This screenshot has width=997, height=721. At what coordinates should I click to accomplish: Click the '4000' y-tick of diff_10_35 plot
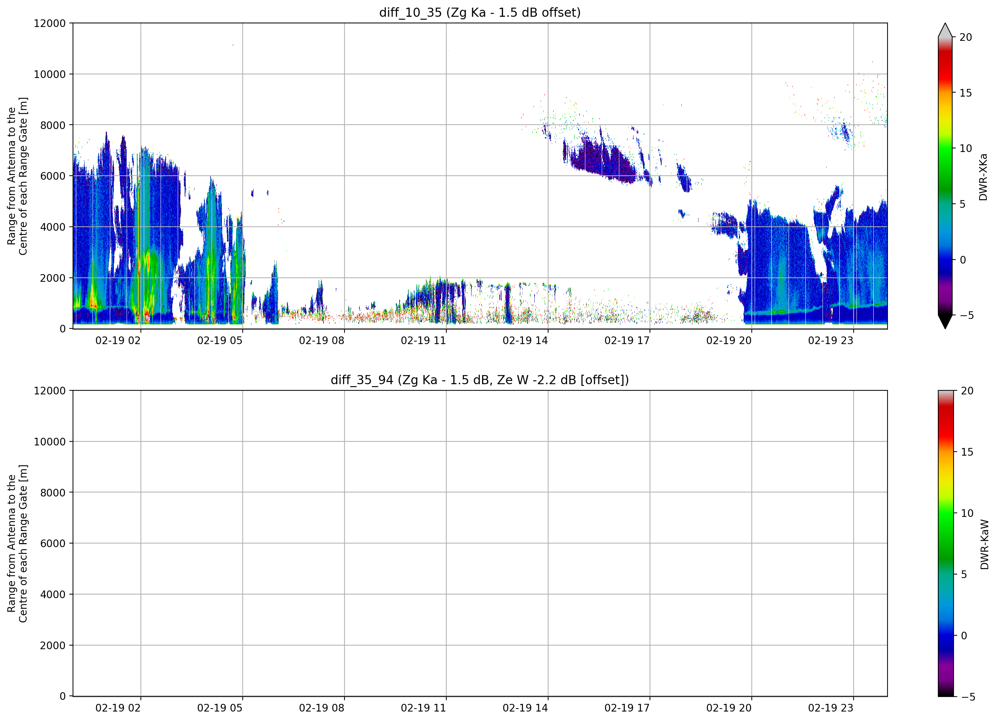(53, 227)
